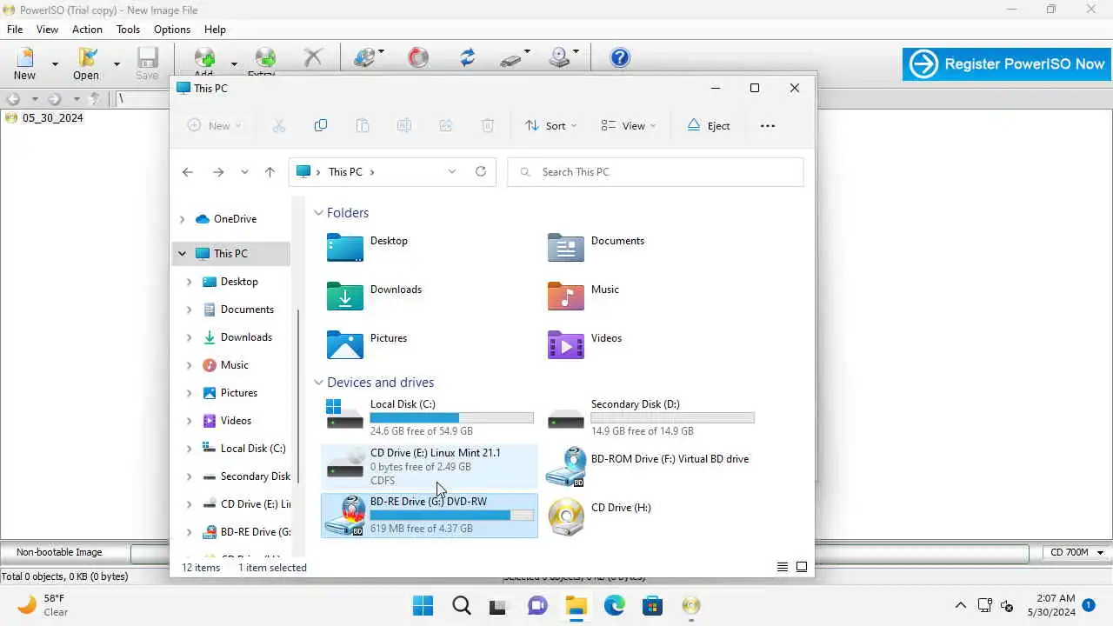Screen dimensions: 1113x626
Task: Expand Music in navigation pane
Action: tap(189, 365)
